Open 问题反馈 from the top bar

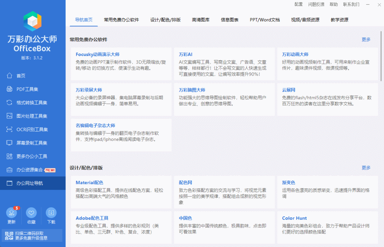(x=316, y=4)
